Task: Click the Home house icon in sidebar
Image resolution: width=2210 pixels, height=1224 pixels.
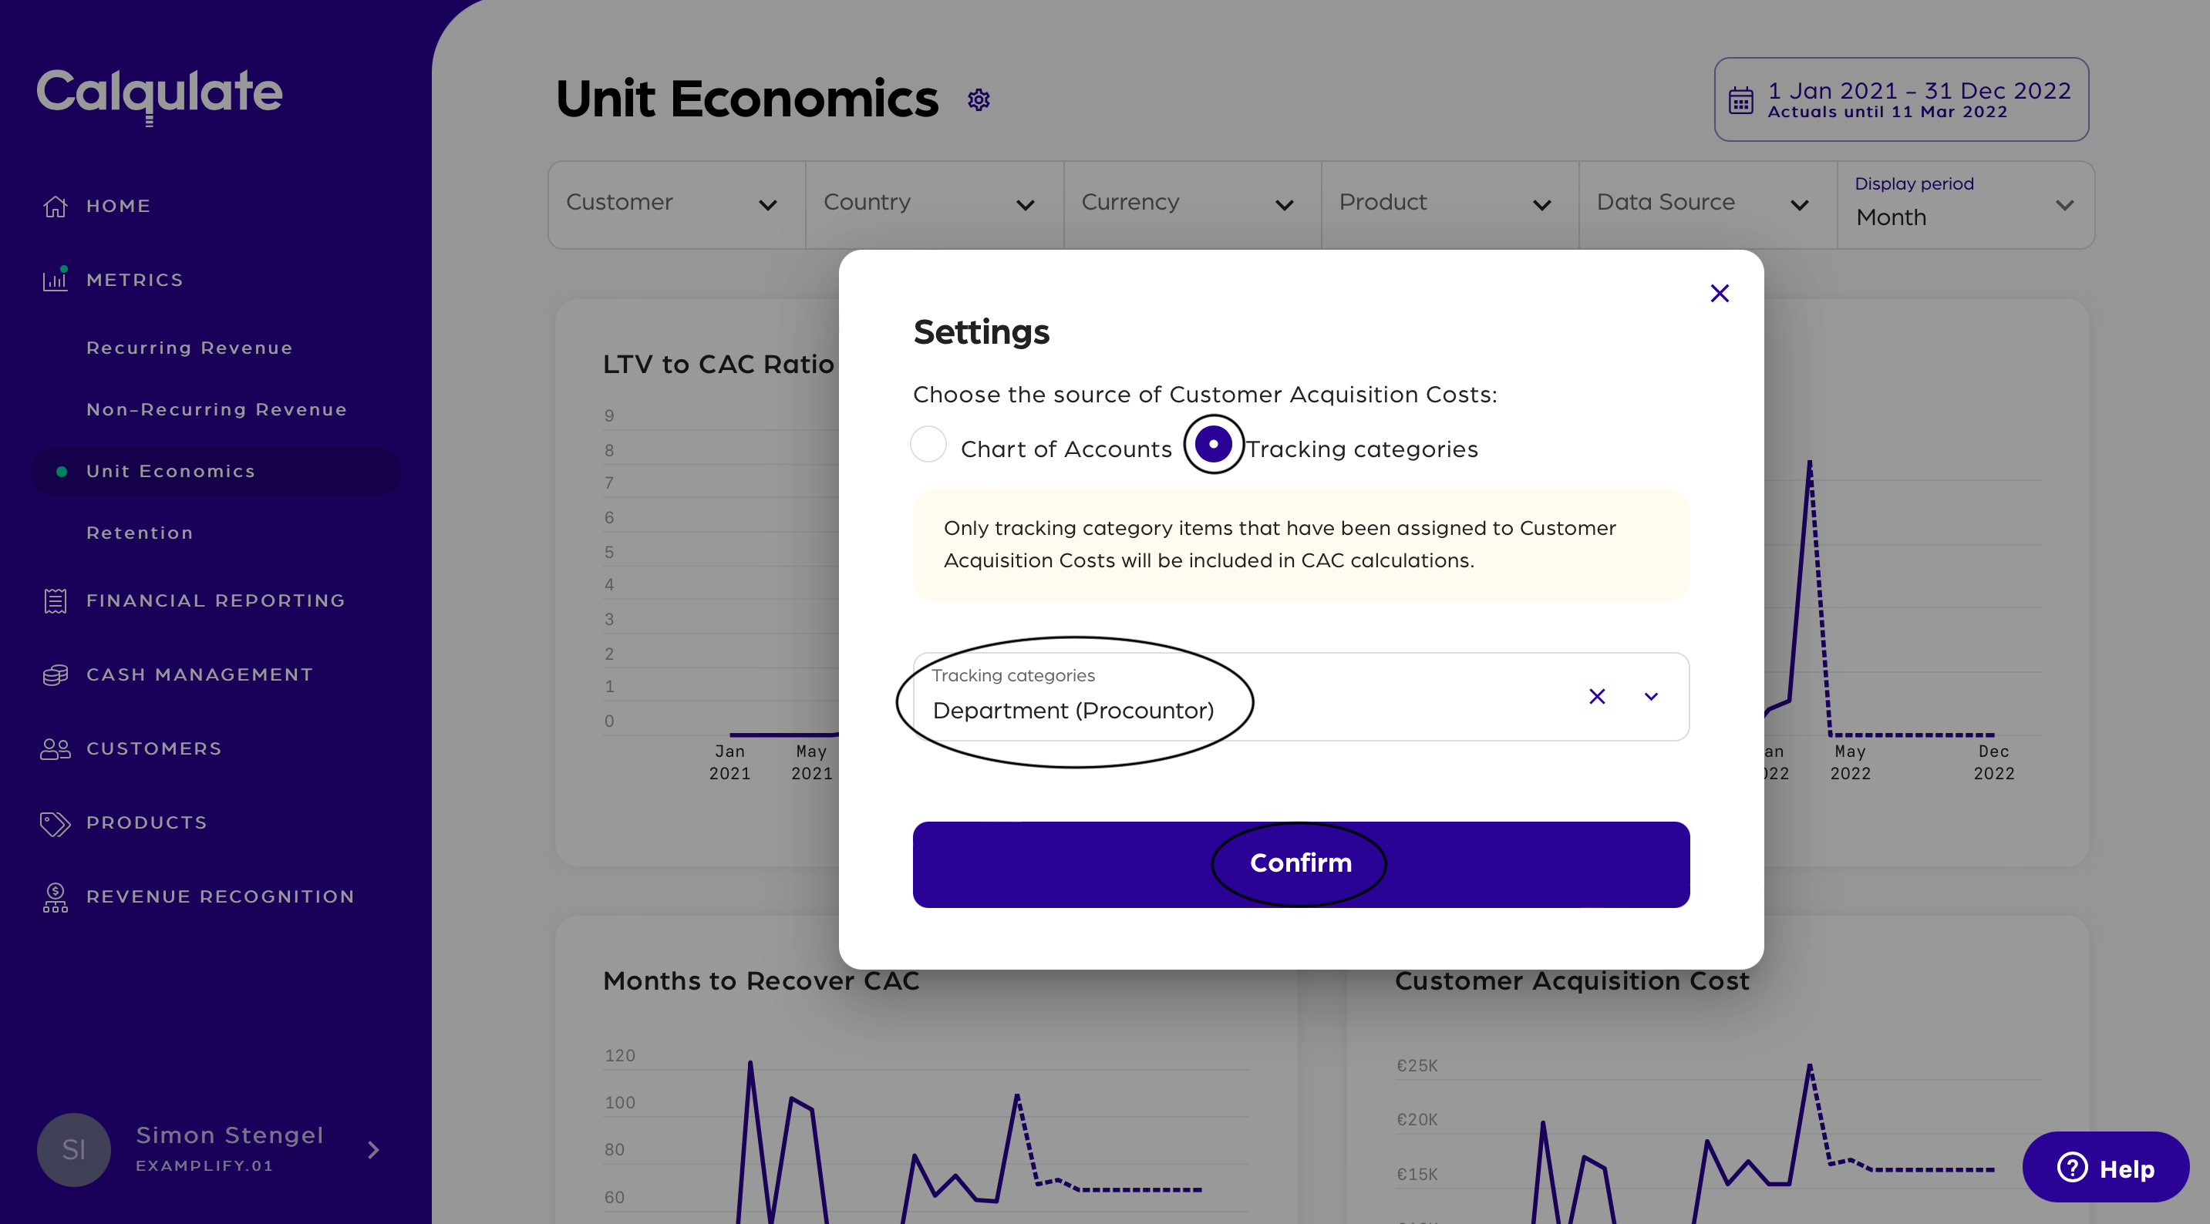Action: [x=55, y=206]
